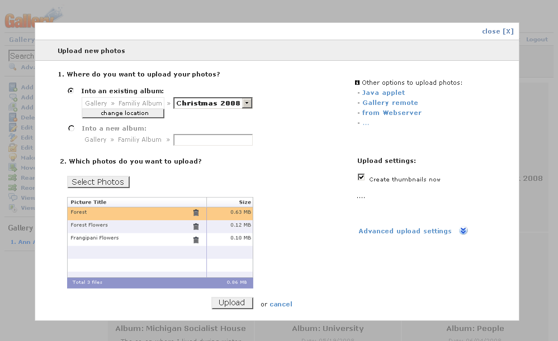Open the Java applet upload option
Screen dimensions: 558x341
tap(384, 93)
